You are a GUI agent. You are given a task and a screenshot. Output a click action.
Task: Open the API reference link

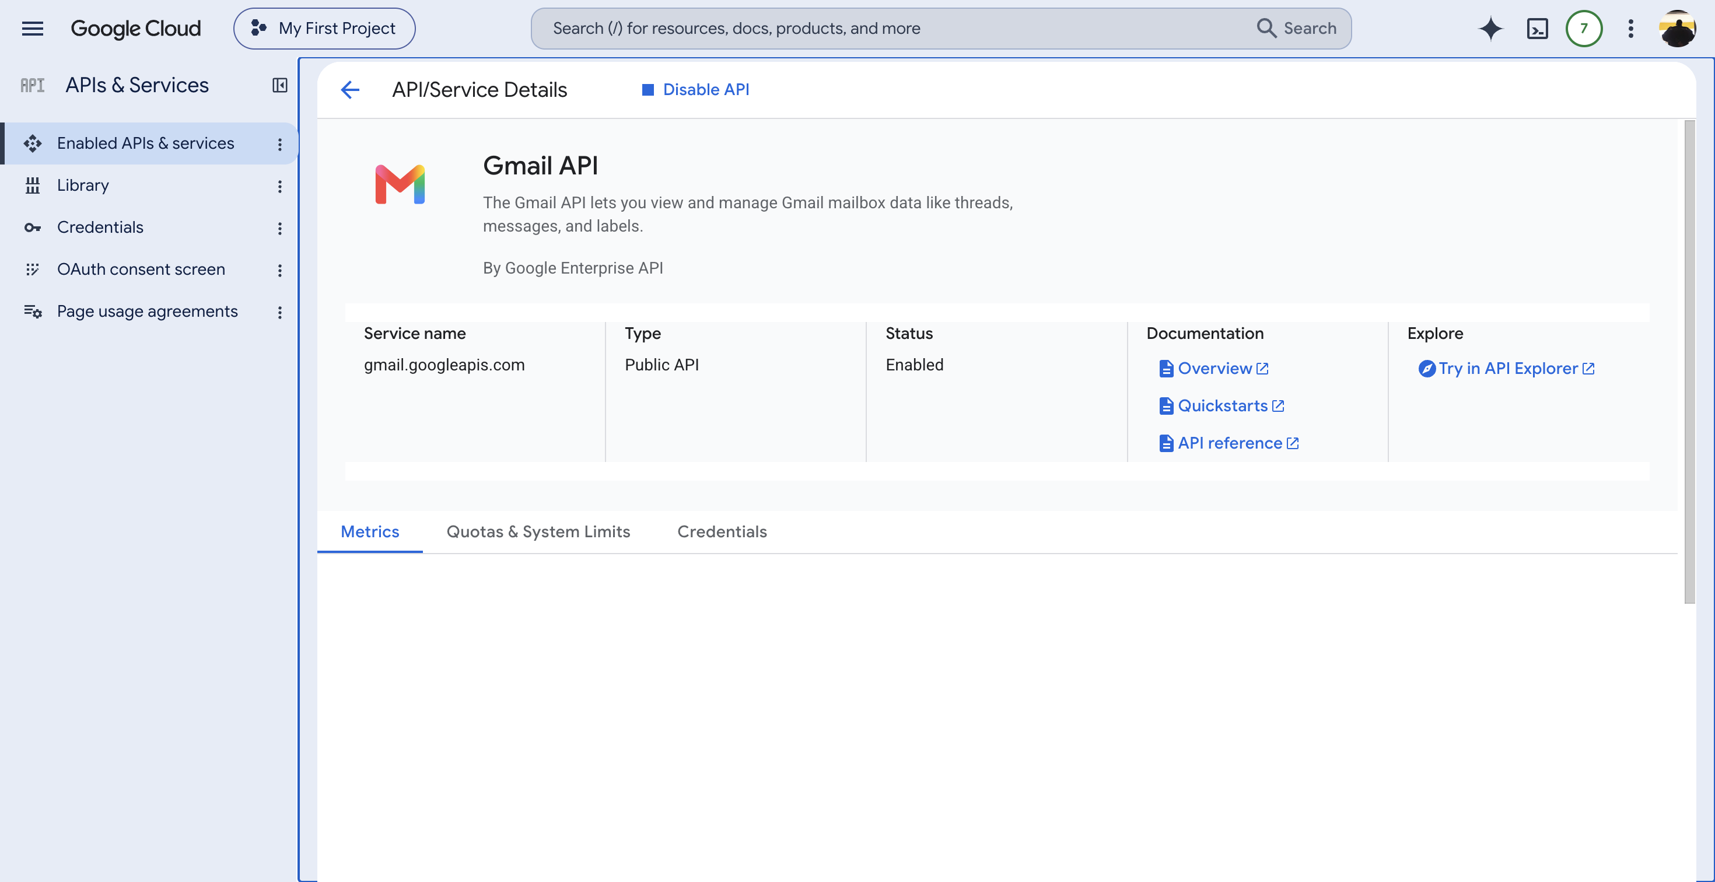click(x=1229, y=443)
